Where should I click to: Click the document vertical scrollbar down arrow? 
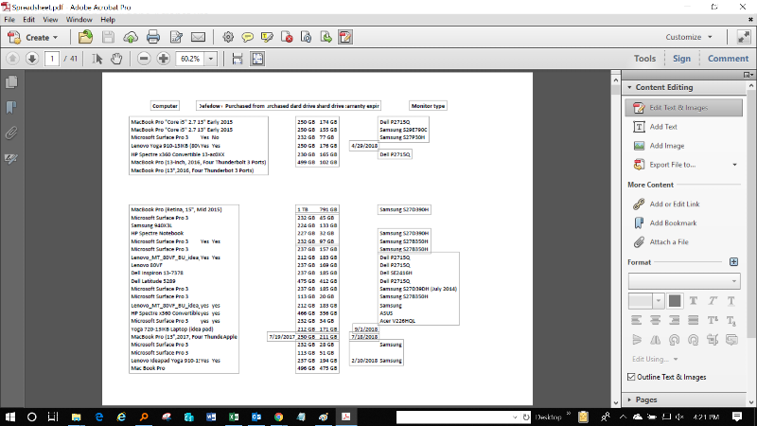coord(616,401)
